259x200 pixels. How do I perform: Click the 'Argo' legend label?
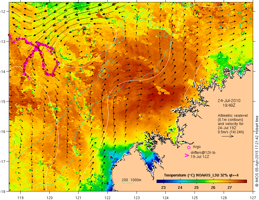point(197,147)
